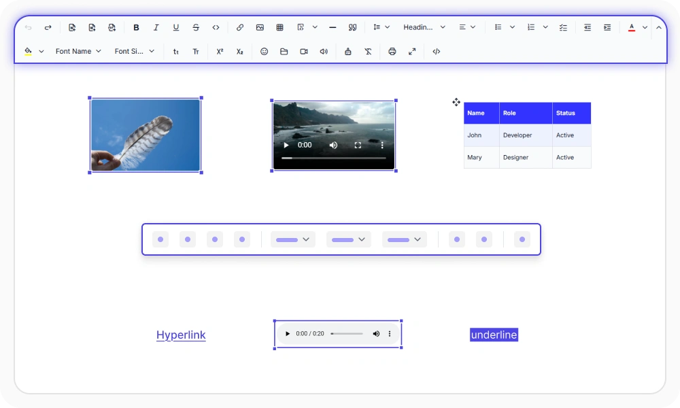The width and height of the screenshot is (680, 408).
Task: Apply bullet list formatting
Action: 498,27
